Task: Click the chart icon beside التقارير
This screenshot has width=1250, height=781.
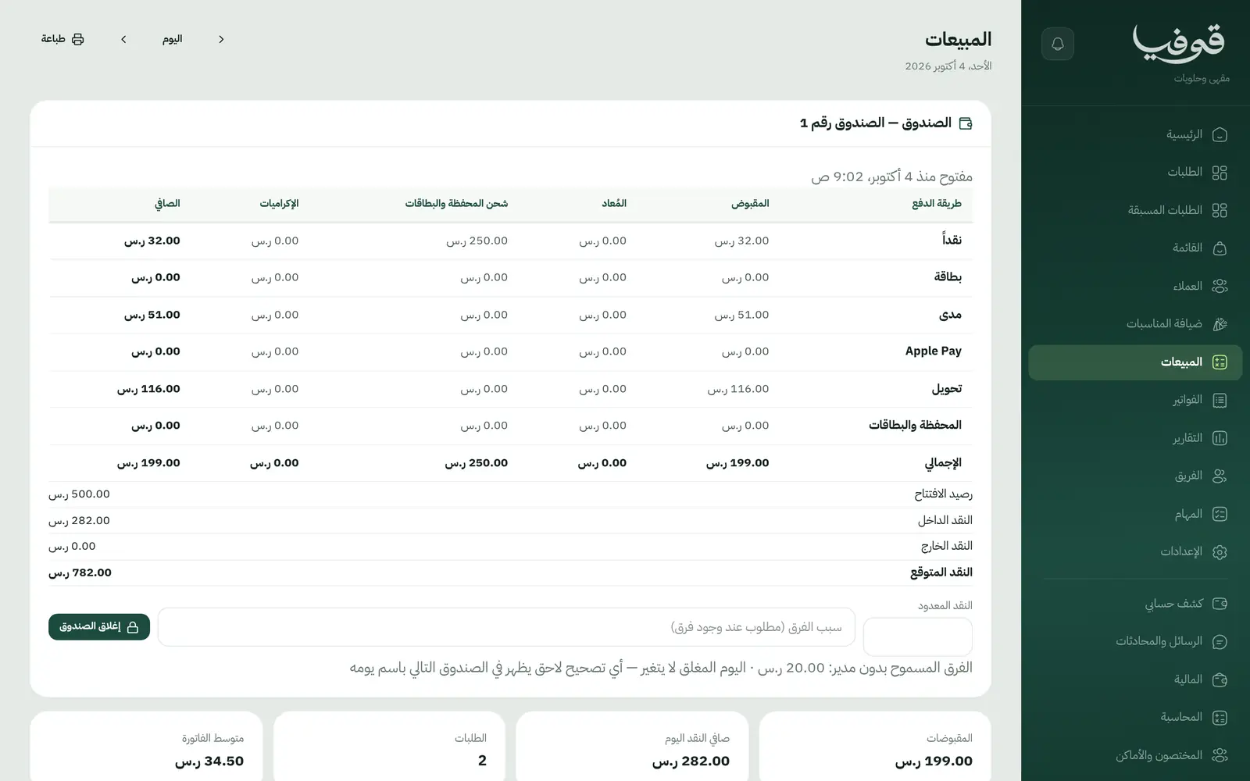Action: coord(1220,438)
